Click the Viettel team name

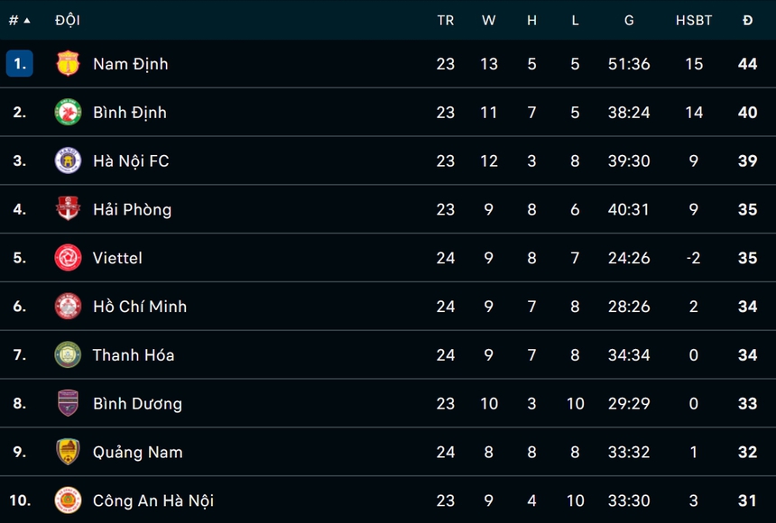click(x=117, y=258)
